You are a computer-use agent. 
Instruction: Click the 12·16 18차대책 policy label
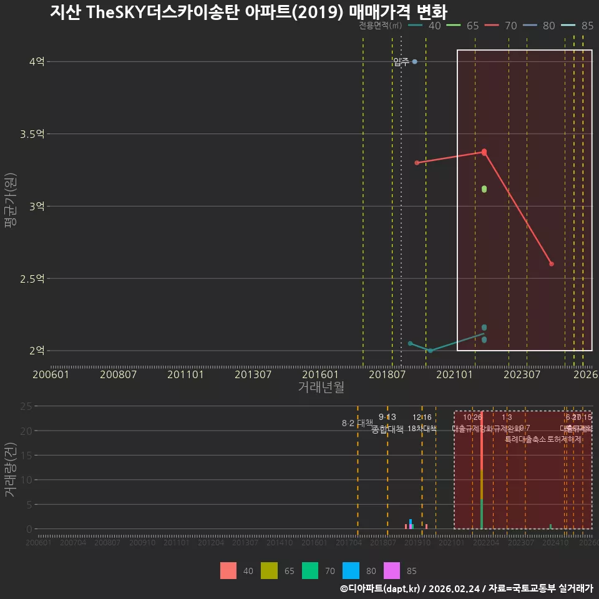click(x=422, y=423)
